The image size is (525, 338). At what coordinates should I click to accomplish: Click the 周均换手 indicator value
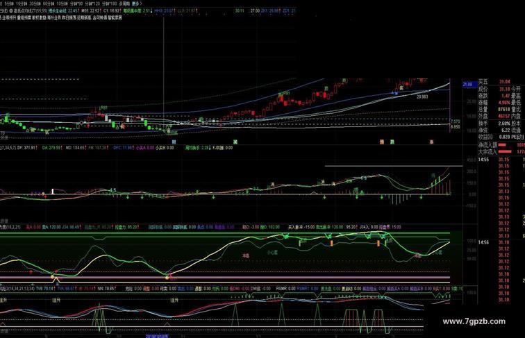198,148
